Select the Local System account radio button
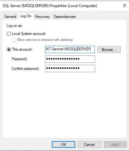The image size is (129, 151). click(x=9, y=34)
